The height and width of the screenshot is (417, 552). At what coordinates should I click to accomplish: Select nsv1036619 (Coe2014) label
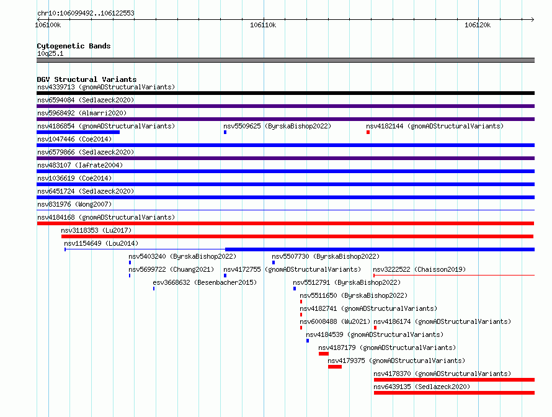[74, 178]
